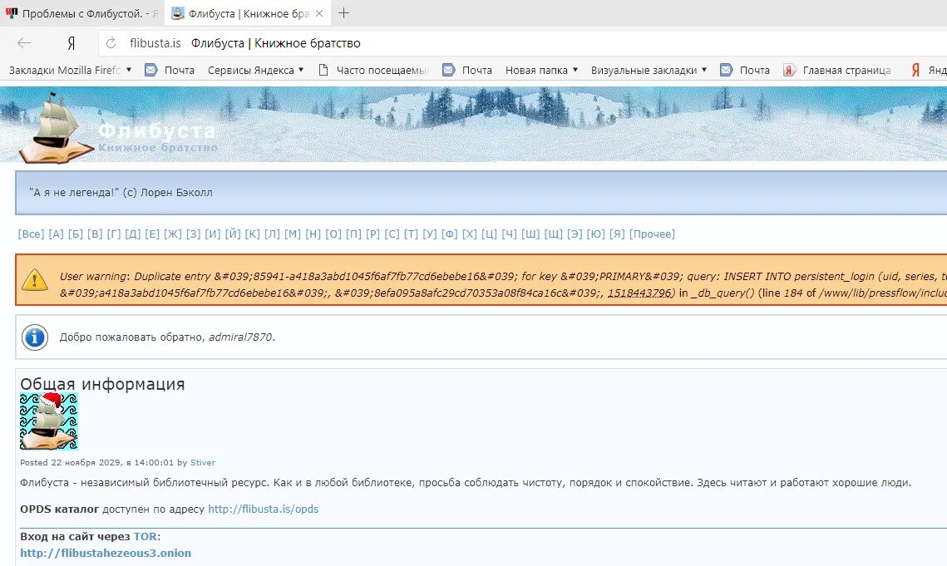Screen dimensions: 947x566
Task: Select letter filter [Ф]
Action: [450, 234]
